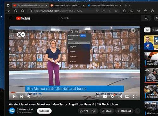Subscribe to the DW Deutsch channel
Screen dimensions: 158x116
tap(44, 111)
